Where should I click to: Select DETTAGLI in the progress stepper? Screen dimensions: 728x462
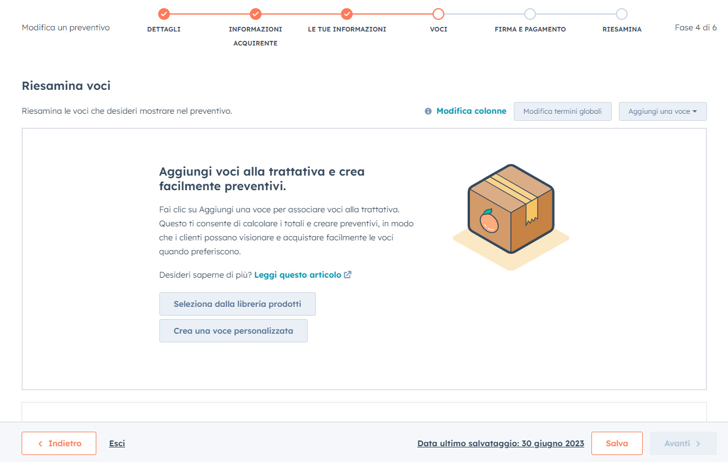(x=164, y=29)
